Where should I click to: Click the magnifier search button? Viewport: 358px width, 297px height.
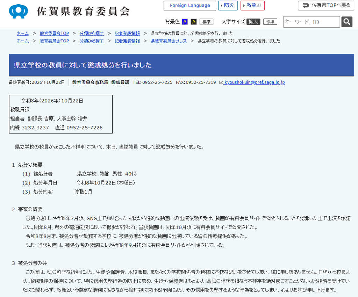tap(347, 22)
